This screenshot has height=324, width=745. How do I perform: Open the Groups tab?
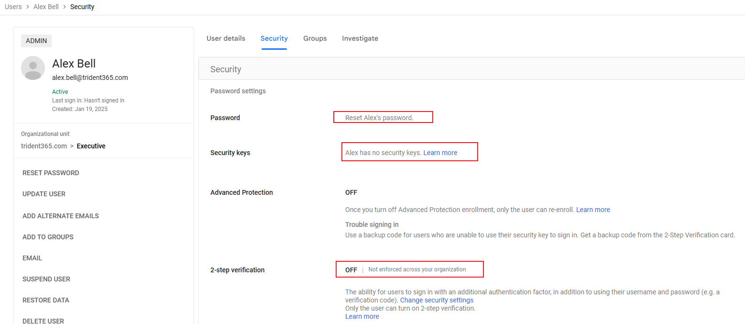coord(315,38)
